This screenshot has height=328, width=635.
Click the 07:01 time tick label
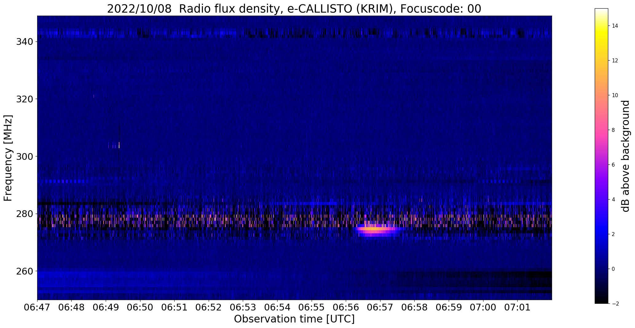(x=518, y=308)
